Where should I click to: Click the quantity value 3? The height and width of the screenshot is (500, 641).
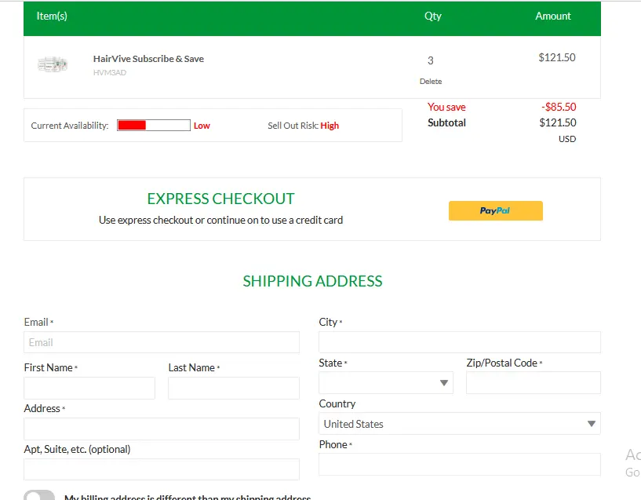(430, 60)
